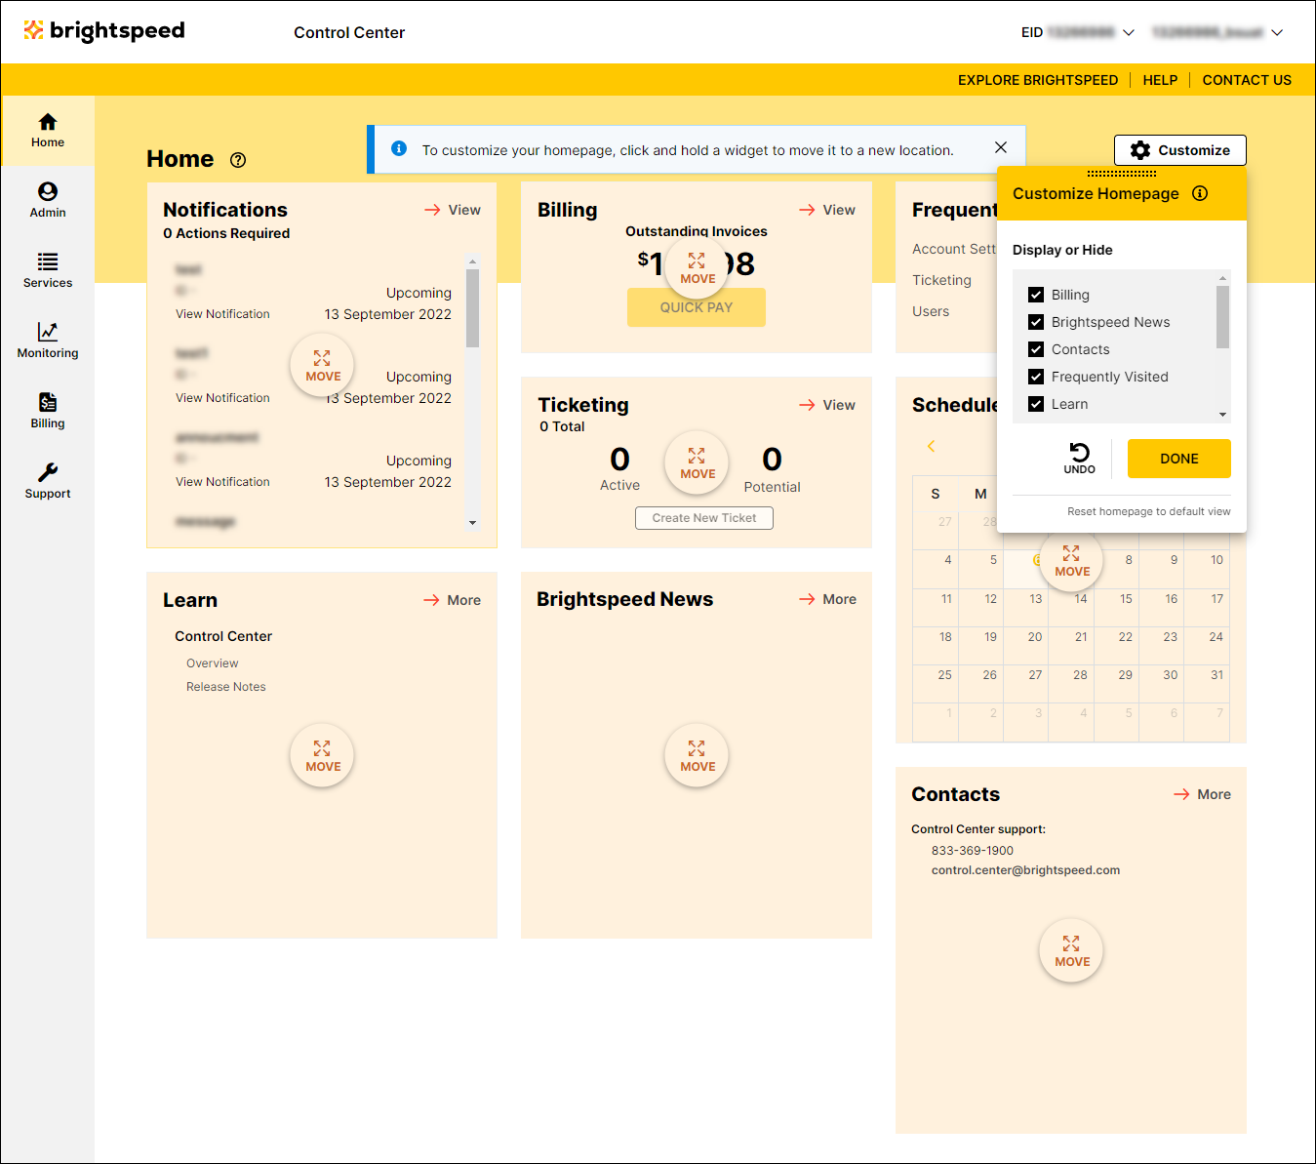1316x1164 pixels.
Task: Click the Display or Hide list scroll-up arrow
Action: [x=1222, y=278]
